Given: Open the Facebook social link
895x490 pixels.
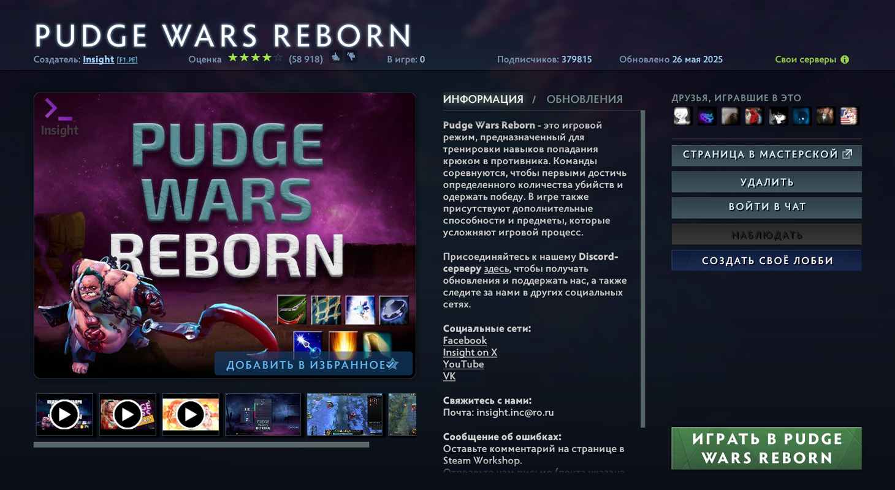Looking at the screenshot, I should tap(465, 341).
